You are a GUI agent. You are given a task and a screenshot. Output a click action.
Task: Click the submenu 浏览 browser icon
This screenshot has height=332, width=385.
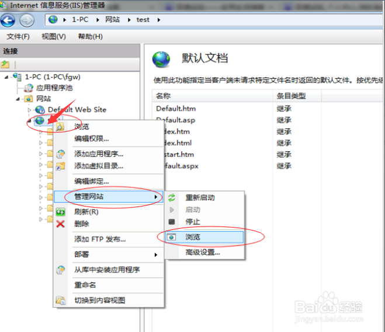pyautogui.click(x=171, y=237)
